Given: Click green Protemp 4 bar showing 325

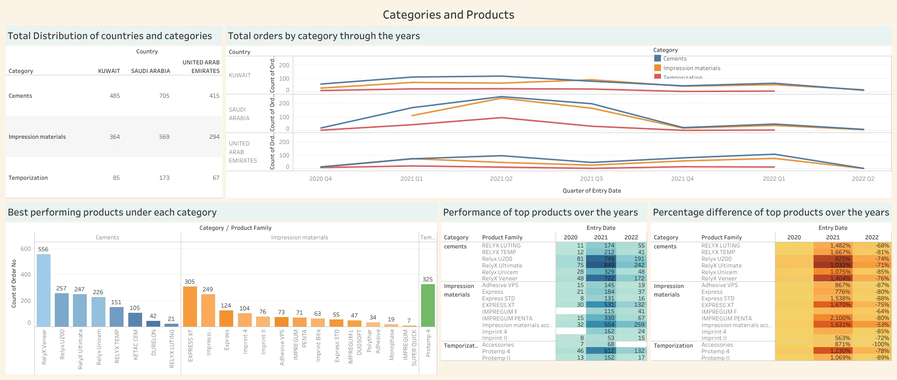Looking at the screenshot, I should [x=428, y=305].
